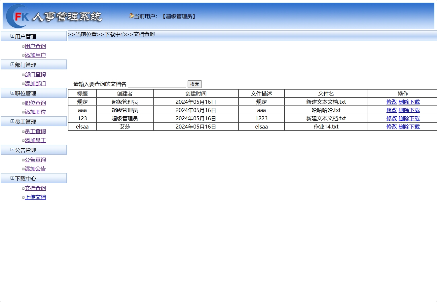Open 职位查询 from the sidebar
The image size is (437, 302).
(x=35, y=103)
